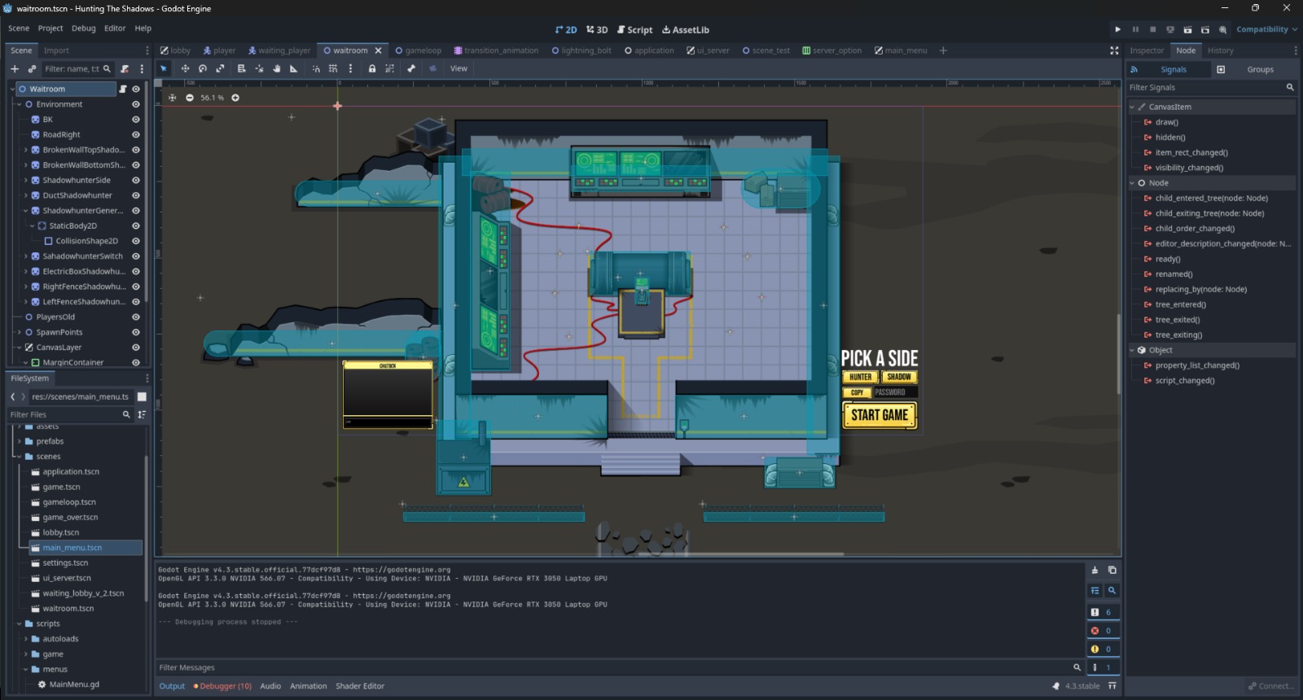Image resolution: width=1303 pixels, height=700 pixels.
Task: Hide the RoadRight node with eye icon
Action: [136, 134]
